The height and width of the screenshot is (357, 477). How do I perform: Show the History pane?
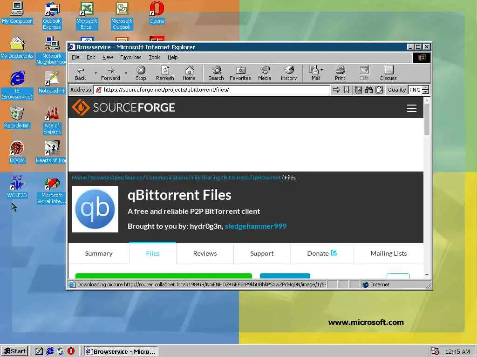click(289, 73)
